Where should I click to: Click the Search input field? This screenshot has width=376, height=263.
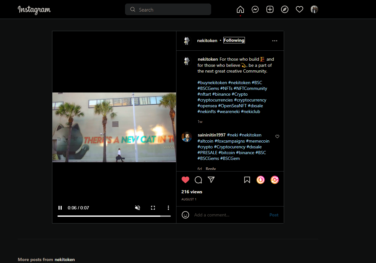click(168, 10)
